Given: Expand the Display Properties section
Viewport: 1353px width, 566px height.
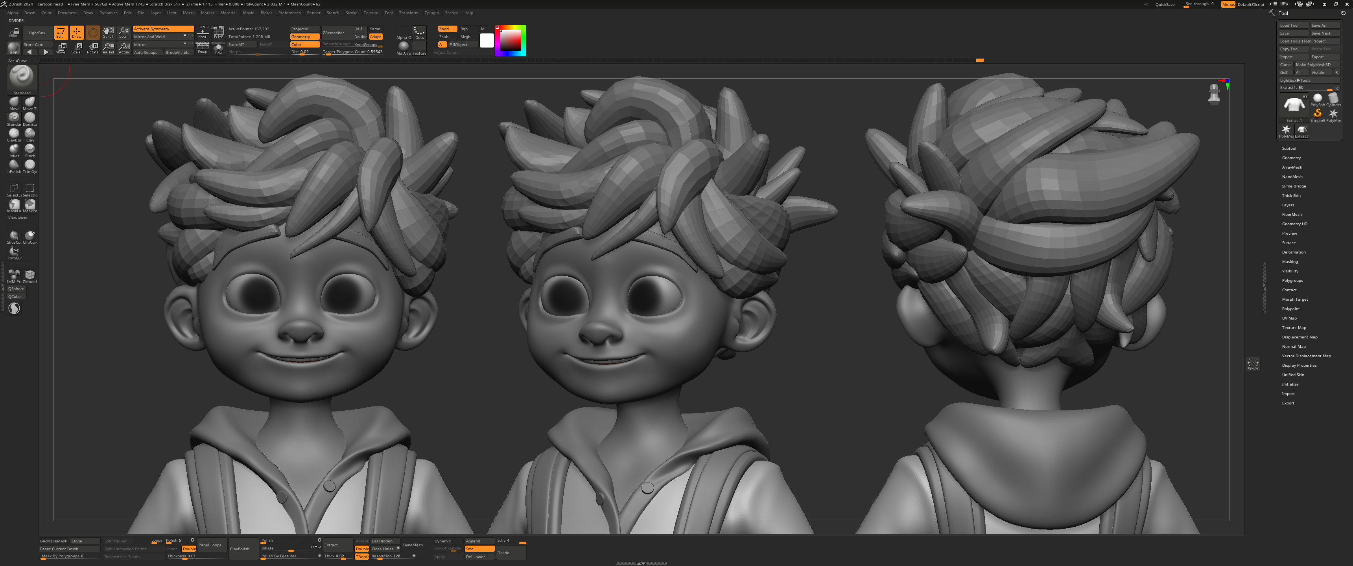Looking at the screenshot, I should (x=1299, y=366).
